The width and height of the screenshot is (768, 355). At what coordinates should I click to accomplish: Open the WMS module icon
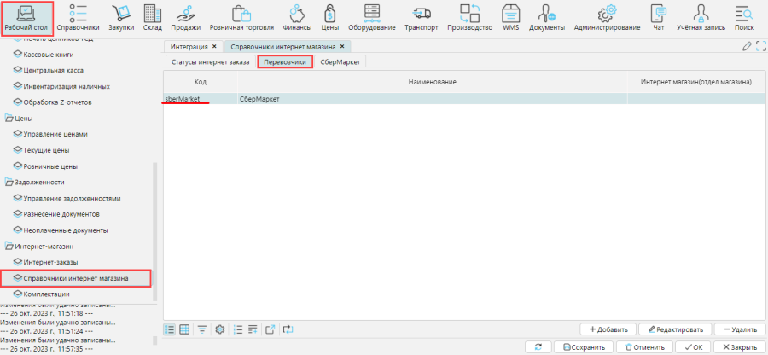[510, 17]
